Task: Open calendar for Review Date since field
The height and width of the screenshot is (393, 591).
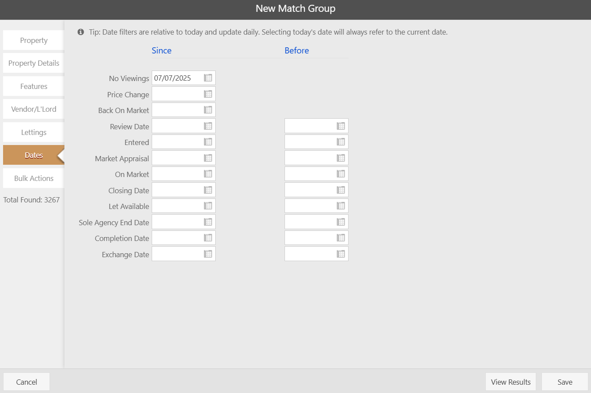Action: tap(208, 126)
